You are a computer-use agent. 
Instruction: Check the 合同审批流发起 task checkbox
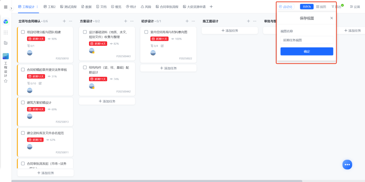pyautogui.click(x=23, y=163)
